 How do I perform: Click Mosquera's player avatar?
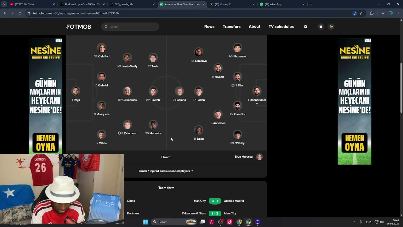(x=101, y=106)
